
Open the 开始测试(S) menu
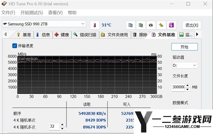tap(32, 13)
